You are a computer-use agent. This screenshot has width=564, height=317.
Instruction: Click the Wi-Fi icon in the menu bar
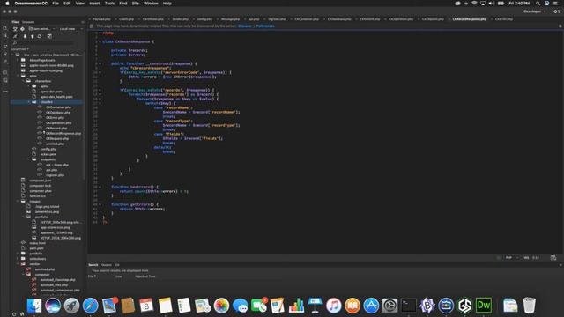474,4
